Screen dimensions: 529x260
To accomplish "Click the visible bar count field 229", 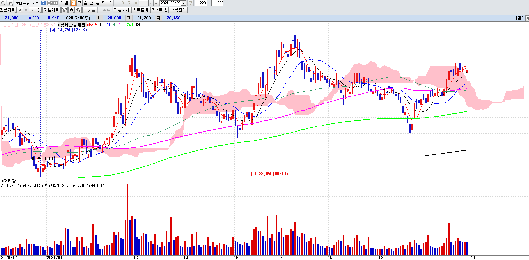I will (x=201, y=3).
